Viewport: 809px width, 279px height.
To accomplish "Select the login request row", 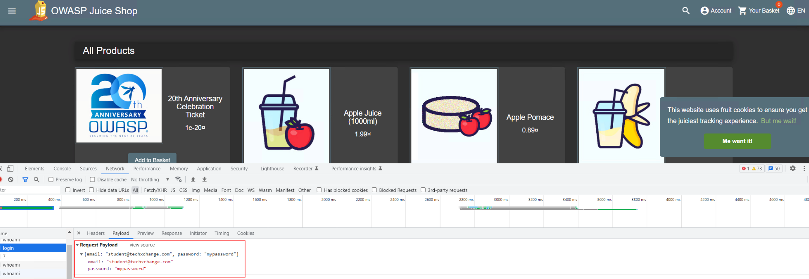I will [33, 248].
